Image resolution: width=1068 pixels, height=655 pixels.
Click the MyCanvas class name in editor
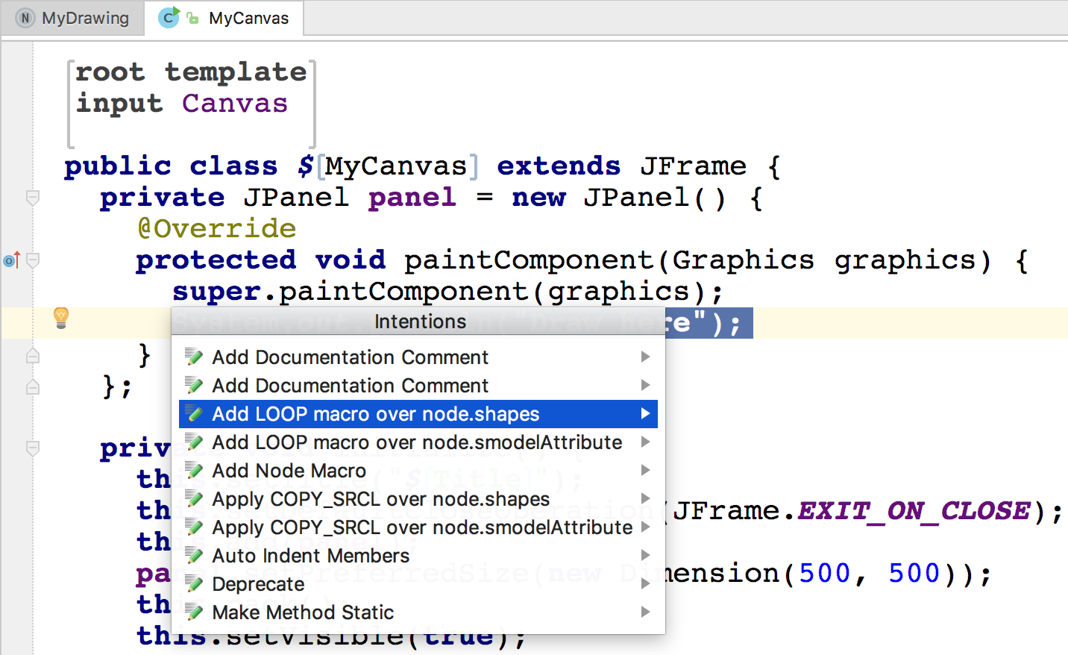[396, 166]
